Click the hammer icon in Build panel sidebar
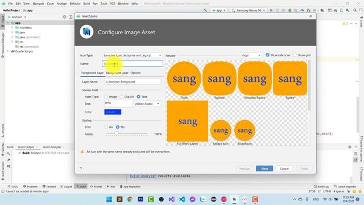Viewport: 364px width, 205px height. 9,154
